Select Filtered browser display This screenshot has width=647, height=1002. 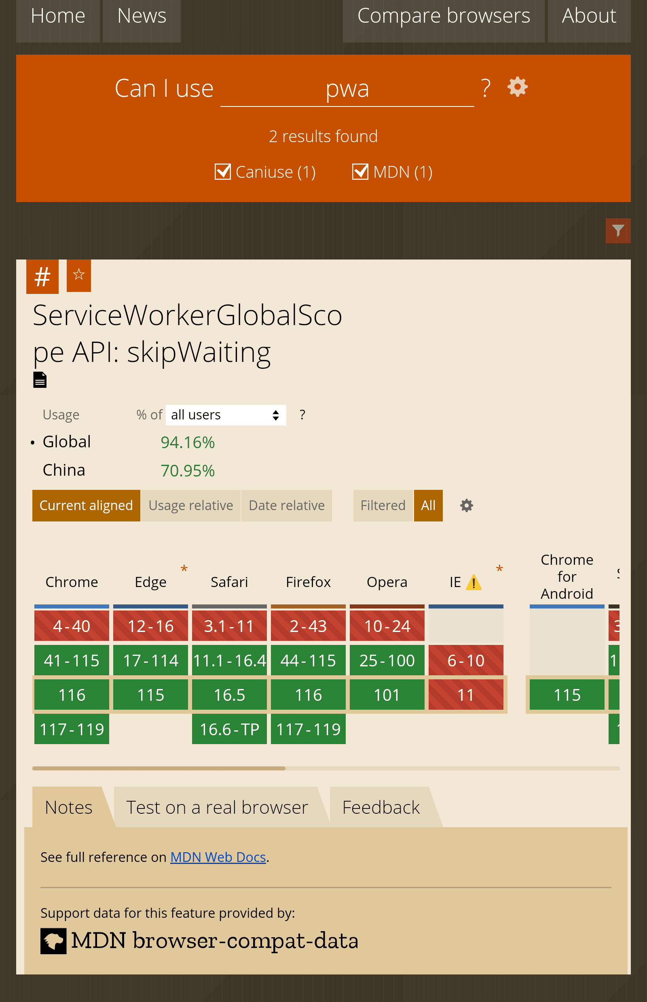(x=383, y=505)
